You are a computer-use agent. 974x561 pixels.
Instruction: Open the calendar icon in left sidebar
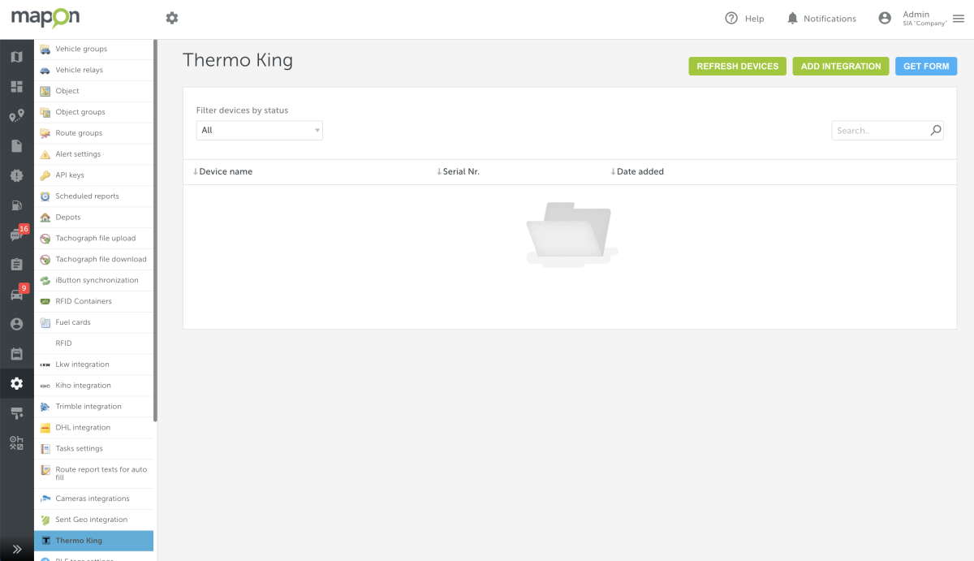point(16,354)
